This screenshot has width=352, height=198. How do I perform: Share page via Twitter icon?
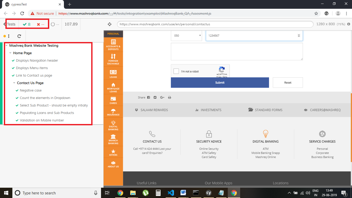pyautogui.click(x=155, y=97)
